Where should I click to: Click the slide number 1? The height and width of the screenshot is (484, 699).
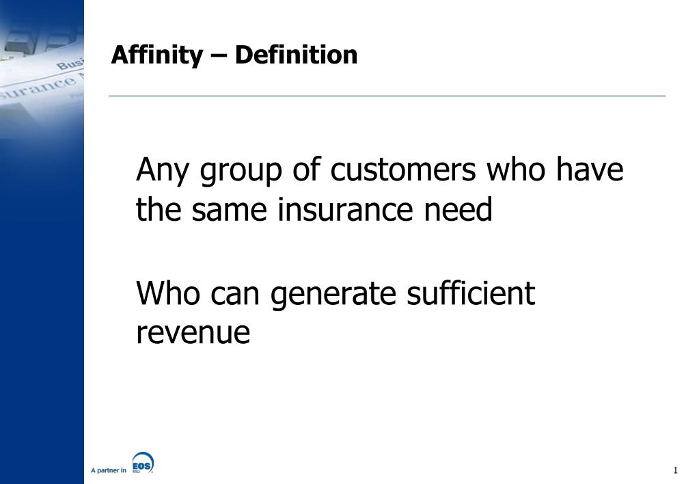(x=675, y=470)
